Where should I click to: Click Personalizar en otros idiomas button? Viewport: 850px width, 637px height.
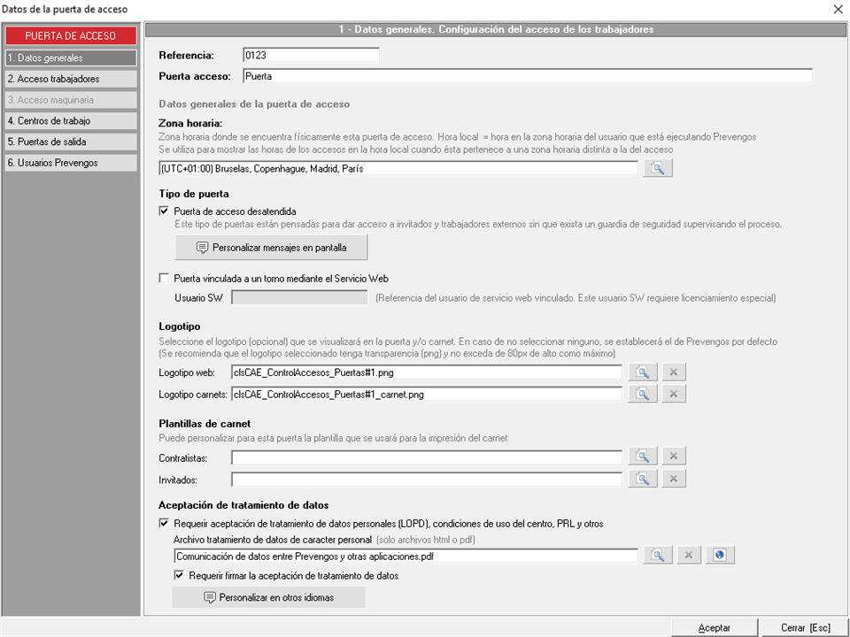tap(269, 597)
